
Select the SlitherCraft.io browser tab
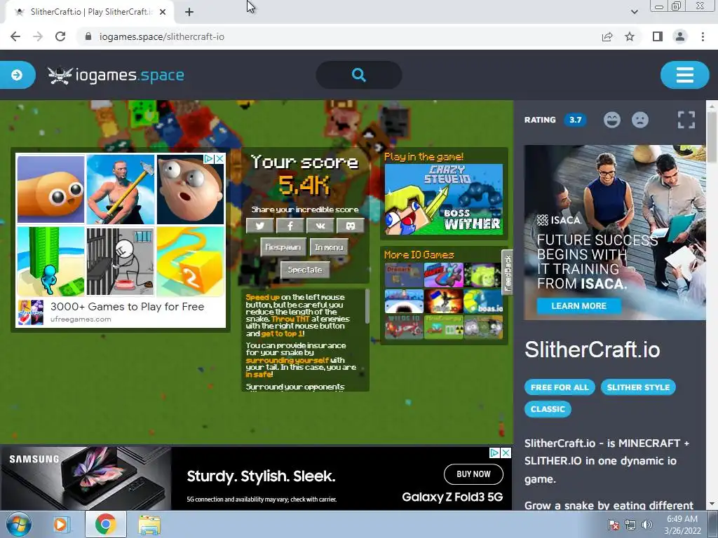point(89,13)
